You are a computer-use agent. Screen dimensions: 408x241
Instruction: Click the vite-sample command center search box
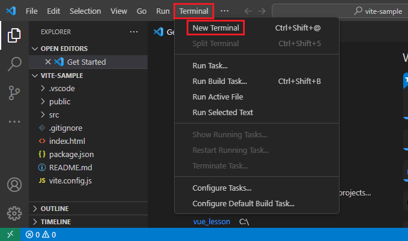point(340,11)
